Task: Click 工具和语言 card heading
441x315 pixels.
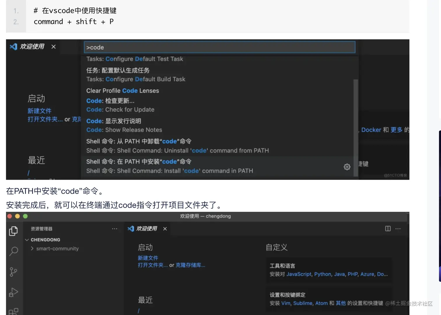Action: [x=282, y=266]
